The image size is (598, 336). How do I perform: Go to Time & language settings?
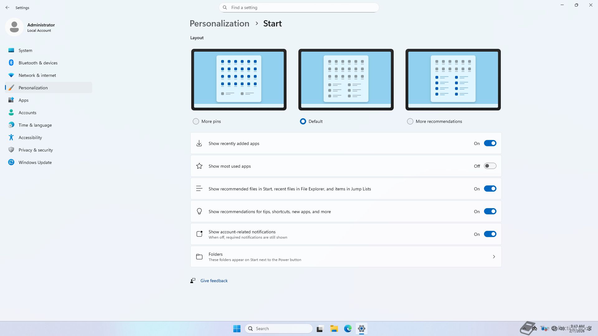point(35,125)
